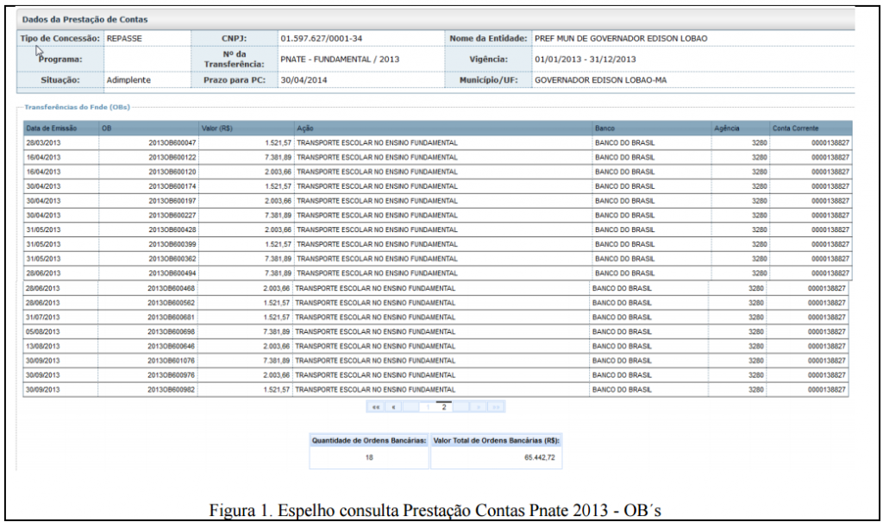Click the Valor Total de Ordens Bancárias amount
This screenshot has height=522, width=883.
[541, 457]
